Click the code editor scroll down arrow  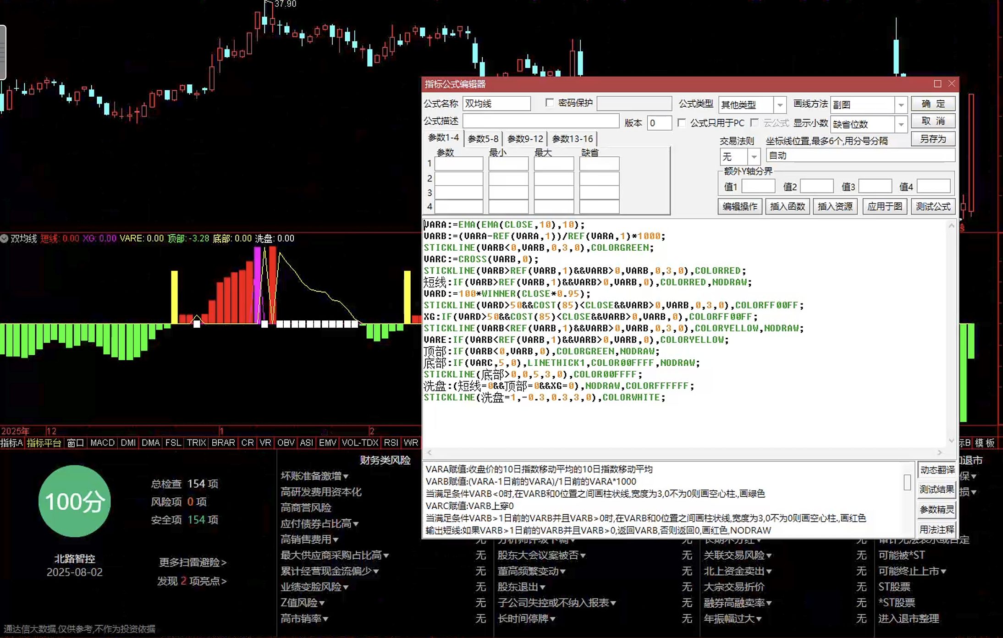coord(951,441)
